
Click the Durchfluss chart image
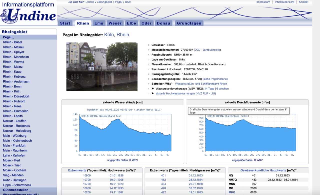[247, 132]
